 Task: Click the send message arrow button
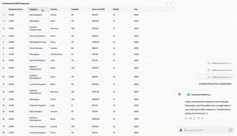click(x=230, y=130)
